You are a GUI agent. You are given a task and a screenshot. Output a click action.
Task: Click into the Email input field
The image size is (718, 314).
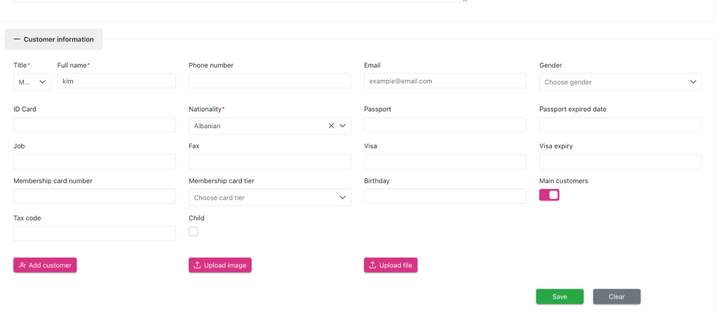[x=445, y=81]
